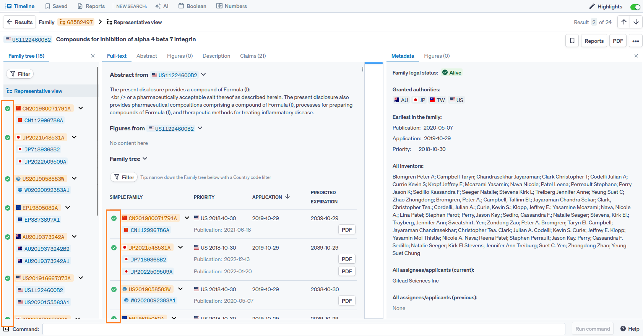Open the three-dots more options menu
Screen dimensions: 643x336
click(x=635, y=41)
